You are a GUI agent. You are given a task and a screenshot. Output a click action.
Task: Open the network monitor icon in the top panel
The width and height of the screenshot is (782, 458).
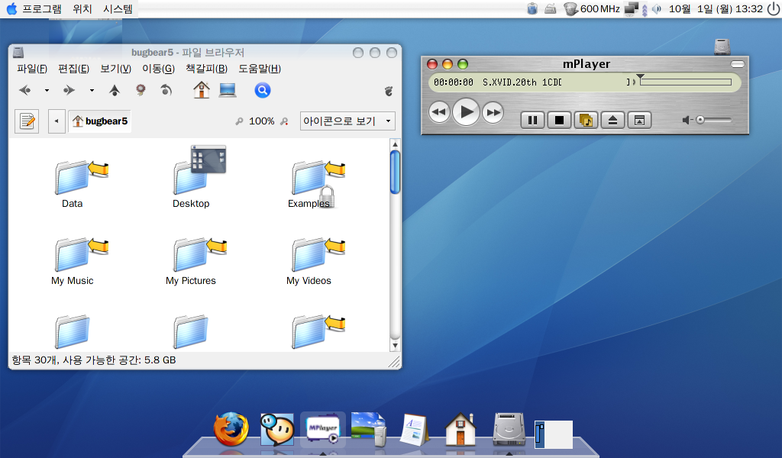632,9
